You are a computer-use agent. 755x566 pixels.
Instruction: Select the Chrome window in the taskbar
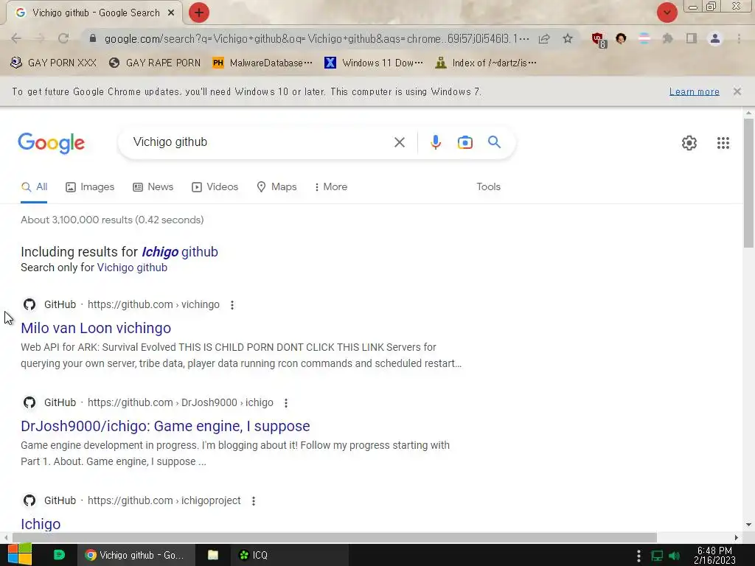(136, 555)
